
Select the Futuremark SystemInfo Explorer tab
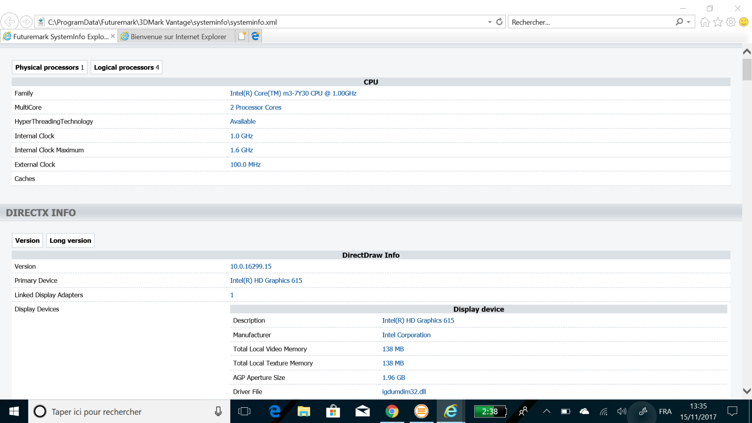(x=57, y=37)
